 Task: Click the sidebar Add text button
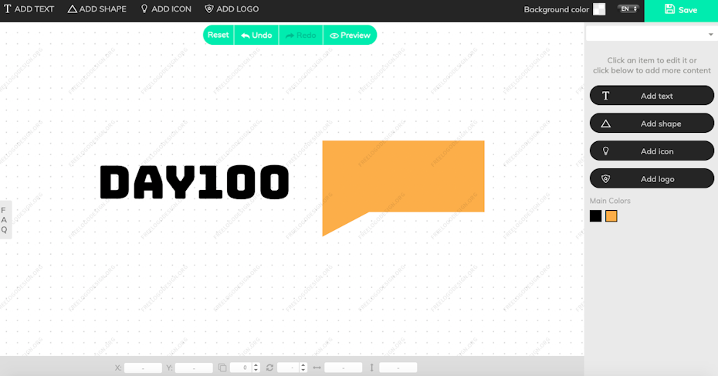(x=652, y=96)
